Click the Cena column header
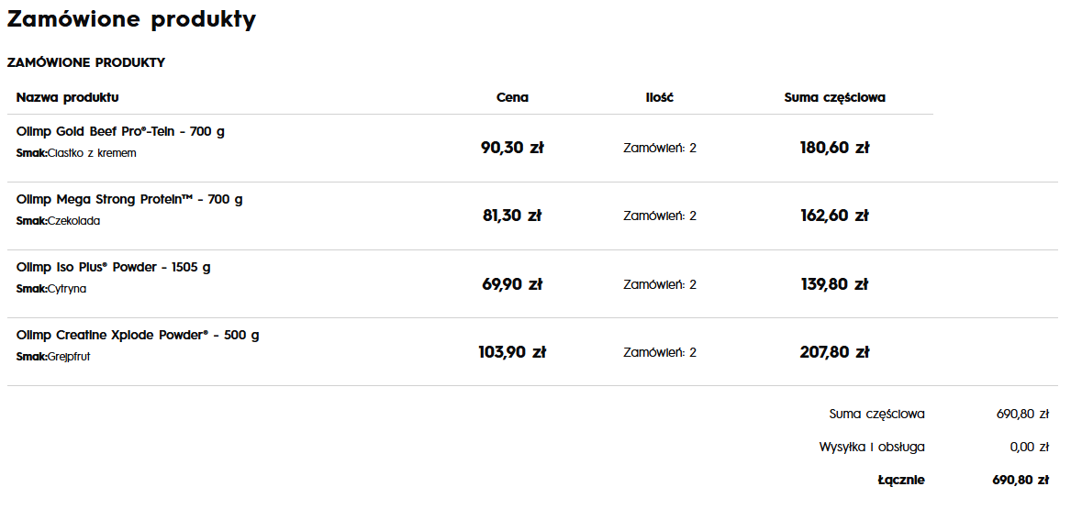The image size is (1082, 509). tap(512, 97)
